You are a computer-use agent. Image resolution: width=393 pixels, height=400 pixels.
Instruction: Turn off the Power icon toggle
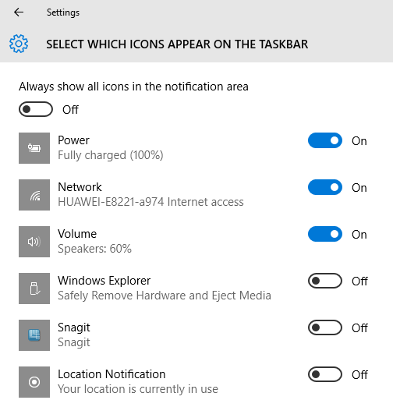pyautogui.click(x=325, y=140)
